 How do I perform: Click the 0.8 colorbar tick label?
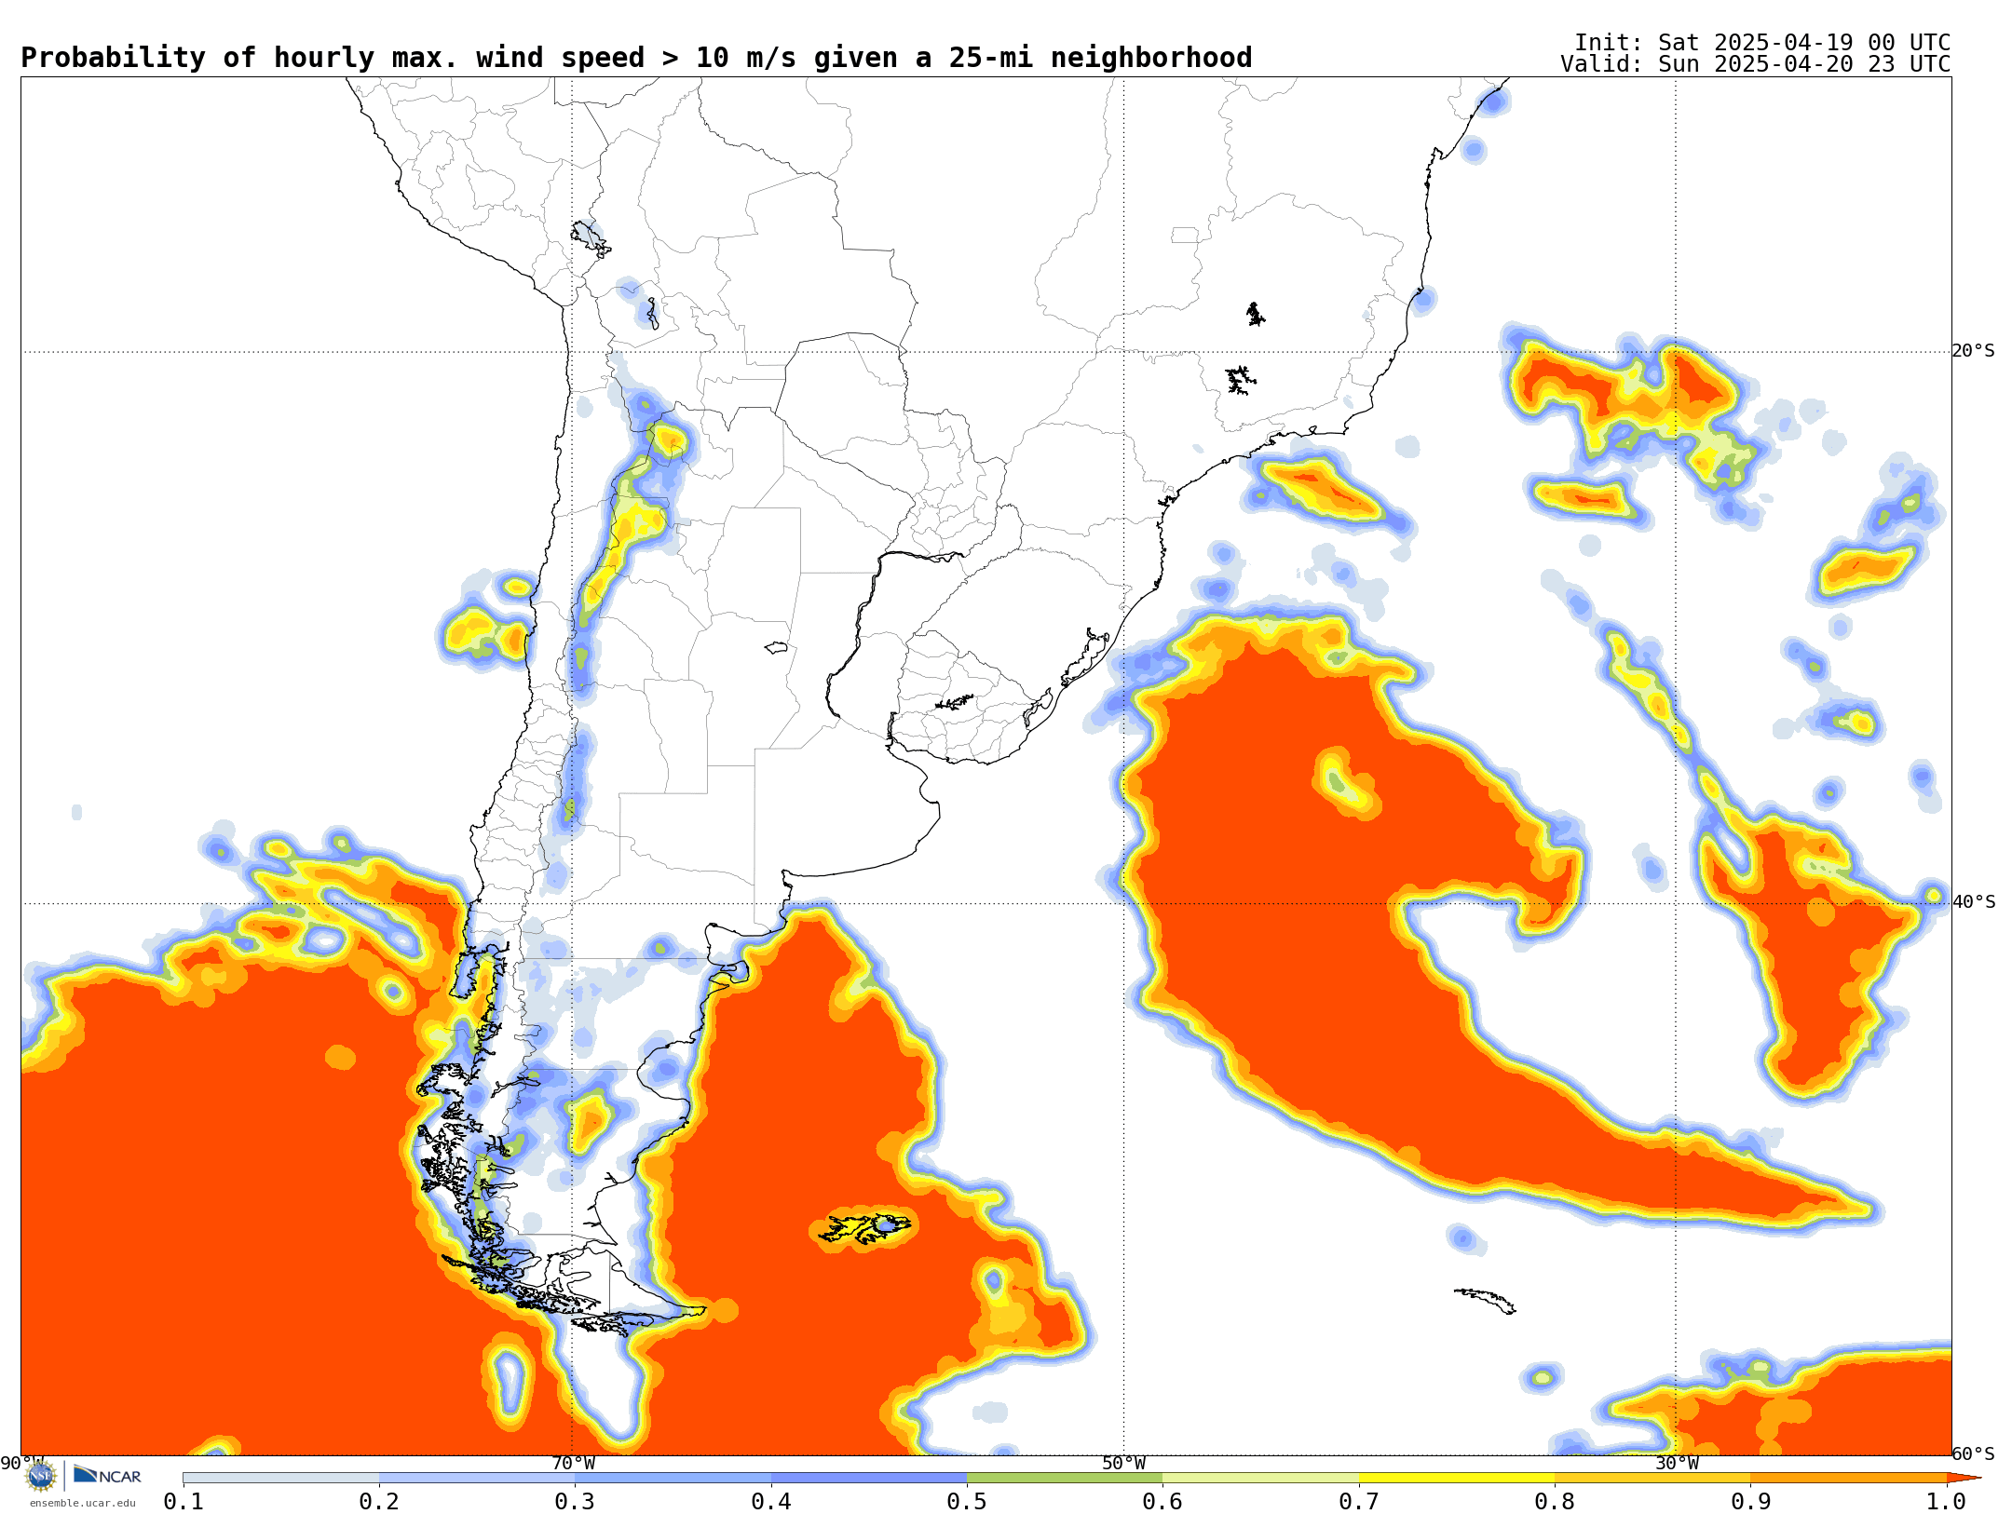point(1555,1502)
